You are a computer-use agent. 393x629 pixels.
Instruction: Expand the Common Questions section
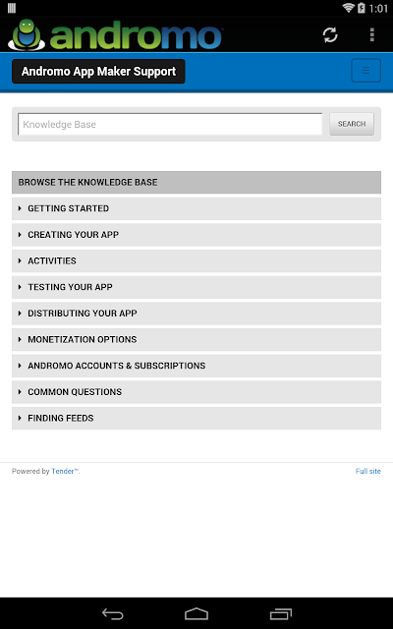pos(196,392)
